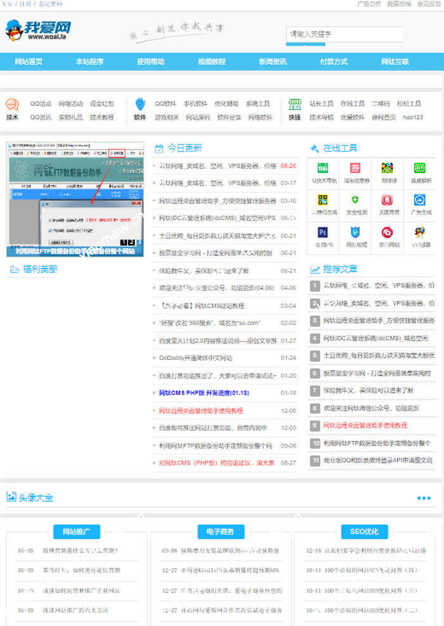Screen dimensions: 444x626
Task: Click the 视频解析 video parser icon
Action: 419,168
